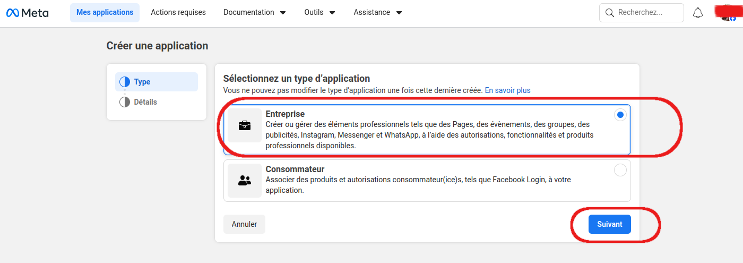The image size is (743, 263).
Task: Expand the Documentation dropdown
Action: point(255,12)
